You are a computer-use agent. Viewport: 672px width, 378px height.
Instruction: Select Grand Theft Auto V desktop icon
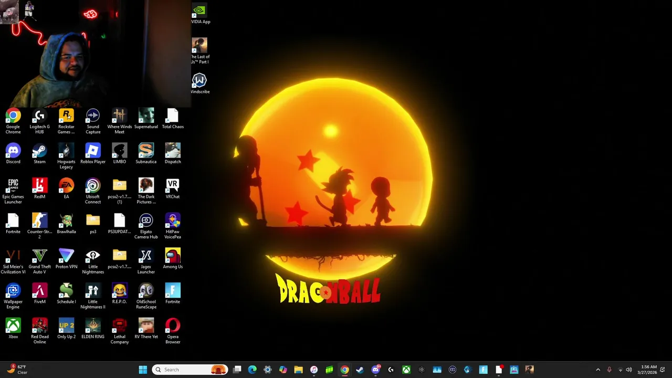pos(39,261)
